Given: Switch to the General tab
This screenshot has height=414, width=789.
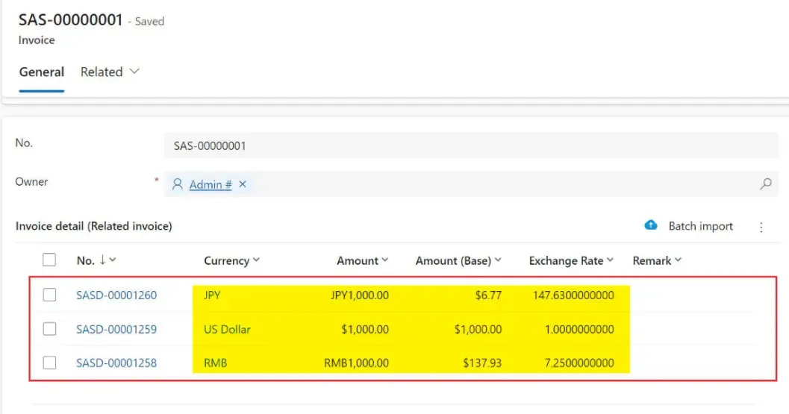Looking at the screenshot, I should (x=42, y=72).
